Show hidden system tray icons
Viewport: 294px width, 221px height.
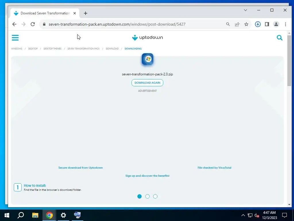(243, 215)
